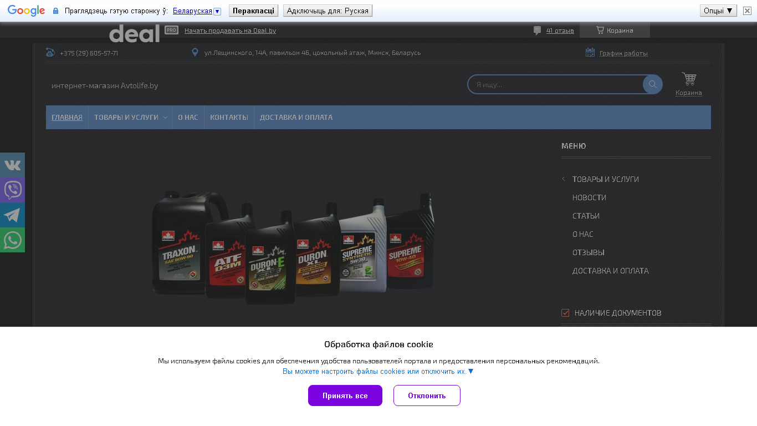Expand sidebar ТОВАРЫ И УСЛУГИ arrow
This screenshot has width=757, height=426.
(x=564, y=179)
